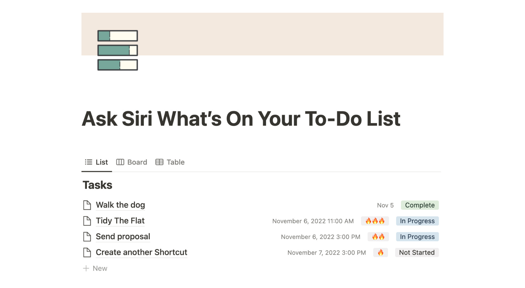Toggle the Not Started status tag
The height and width of the screenshot is (288, 525).
(x=417, y=252)
